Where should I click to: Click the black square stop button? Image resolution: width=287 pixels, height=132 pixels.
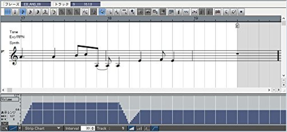[241, 12]
